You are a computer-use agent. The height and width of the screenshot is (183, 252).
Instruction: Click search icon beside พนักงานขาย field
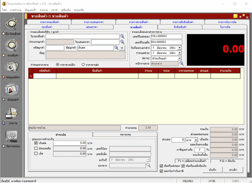(181, 63)
